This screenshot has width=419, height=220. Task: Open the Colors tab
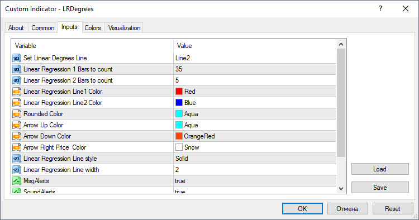(93, 28)
